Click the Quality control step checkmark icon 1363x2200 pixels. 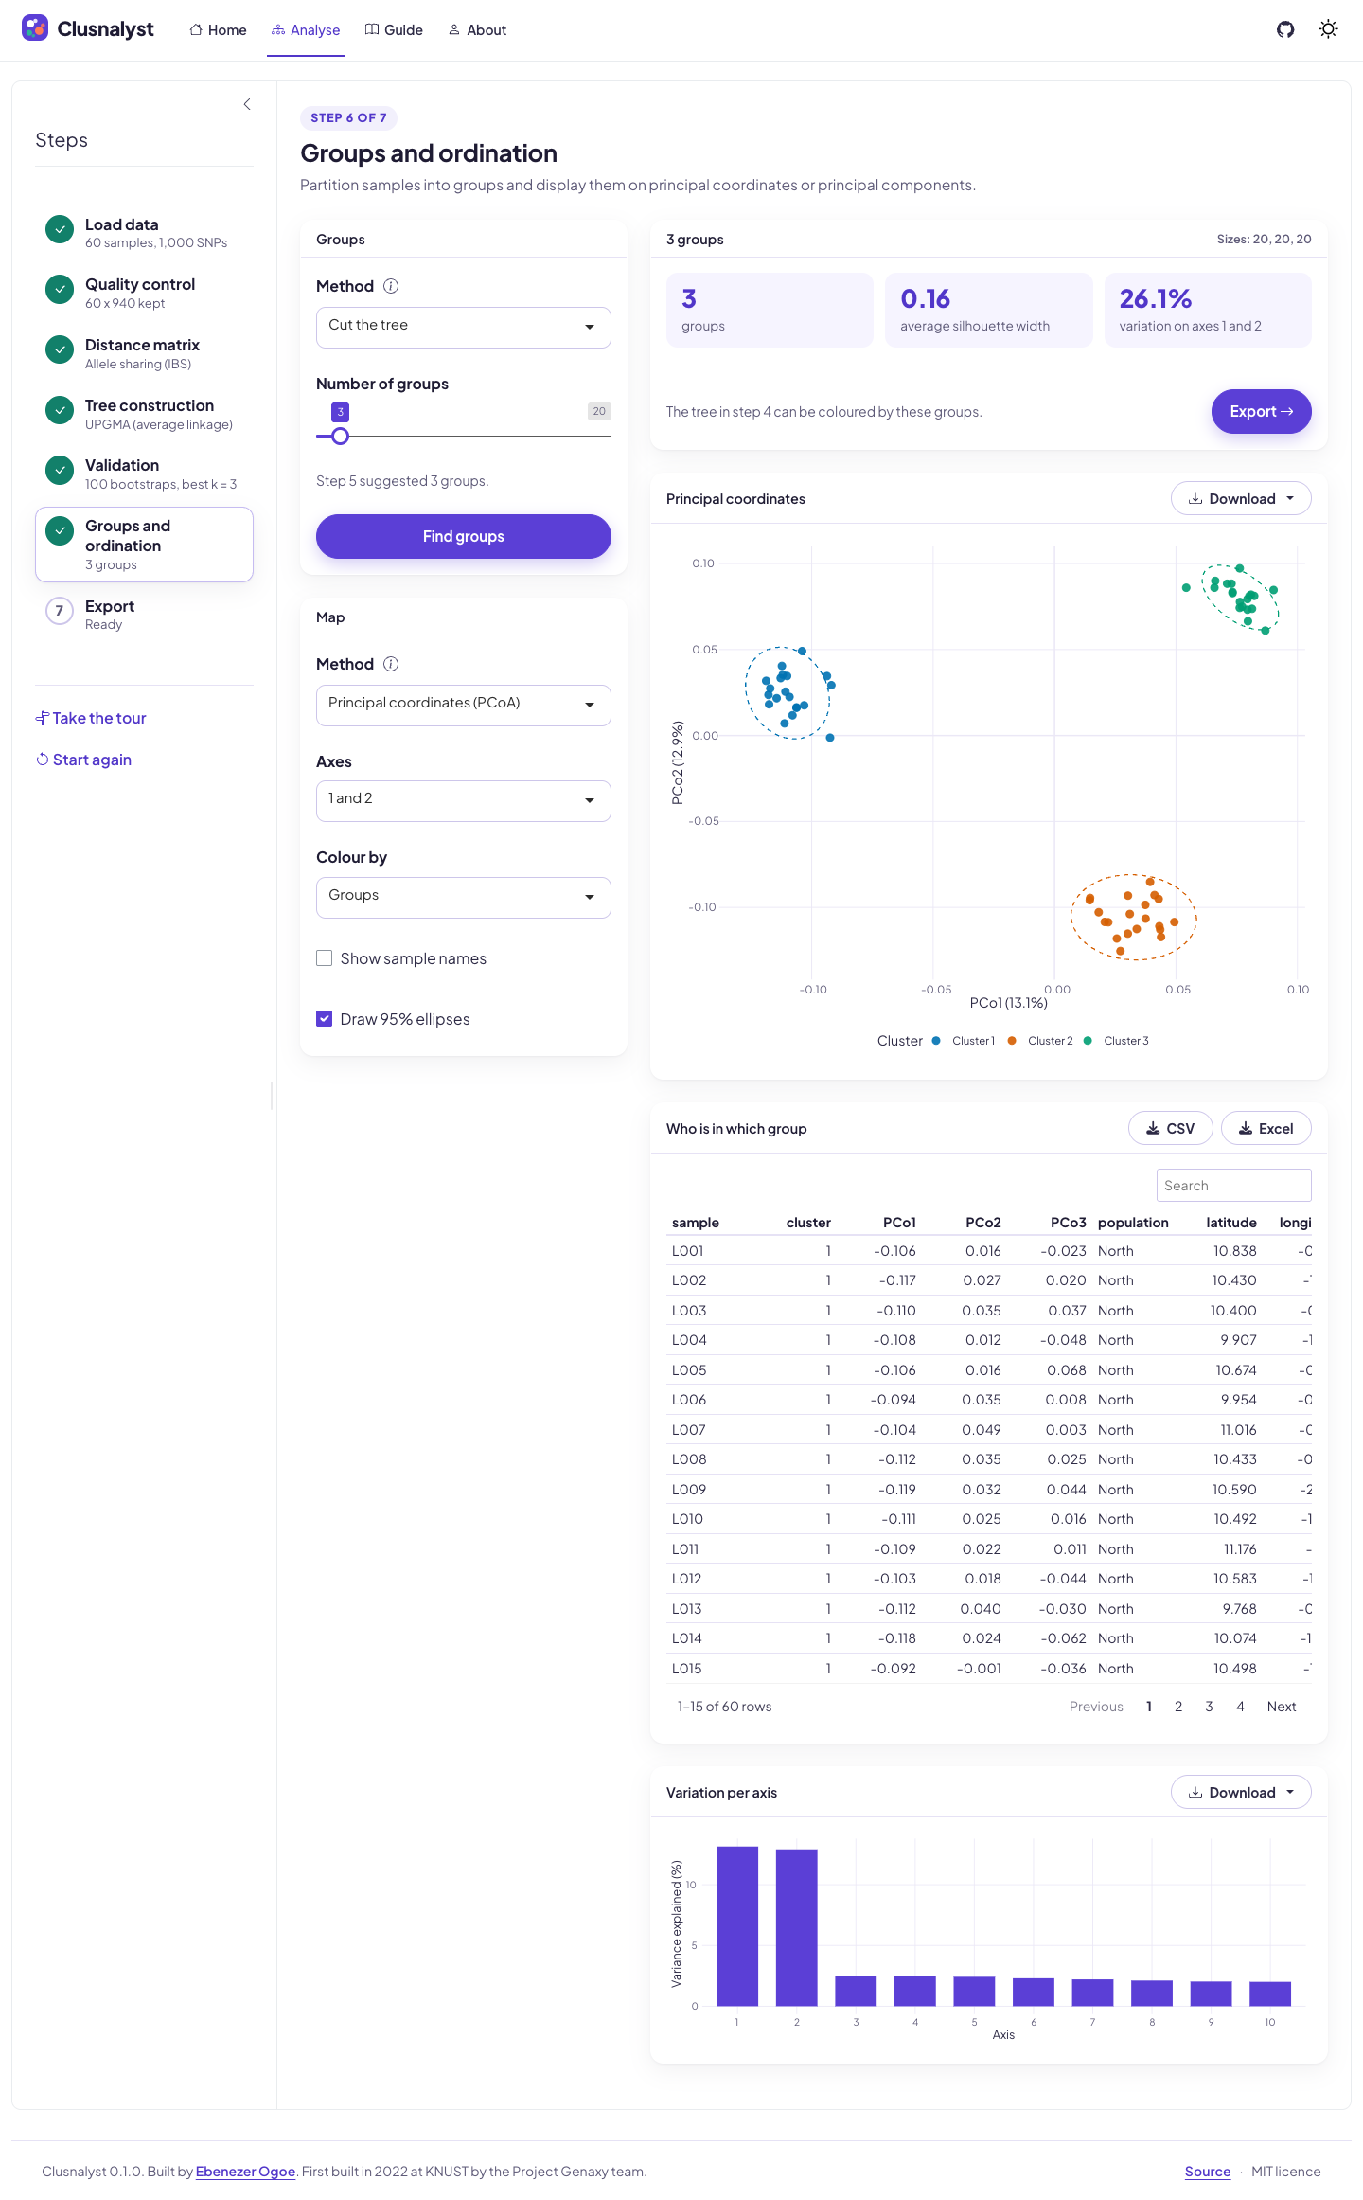click(x=60, y=290)
